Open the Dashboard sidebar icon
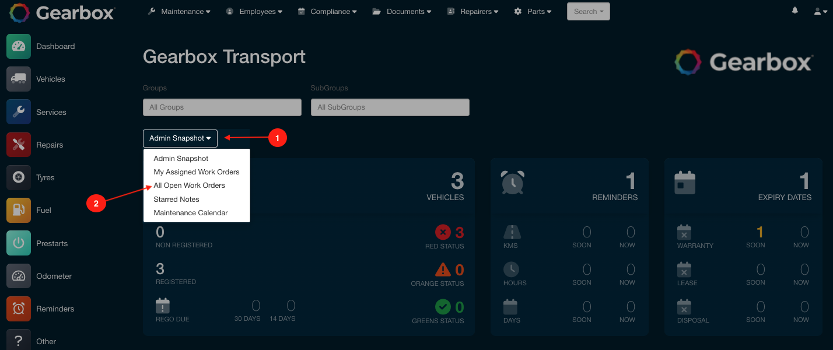Viewport: 833px width, 350px height. 19,47
